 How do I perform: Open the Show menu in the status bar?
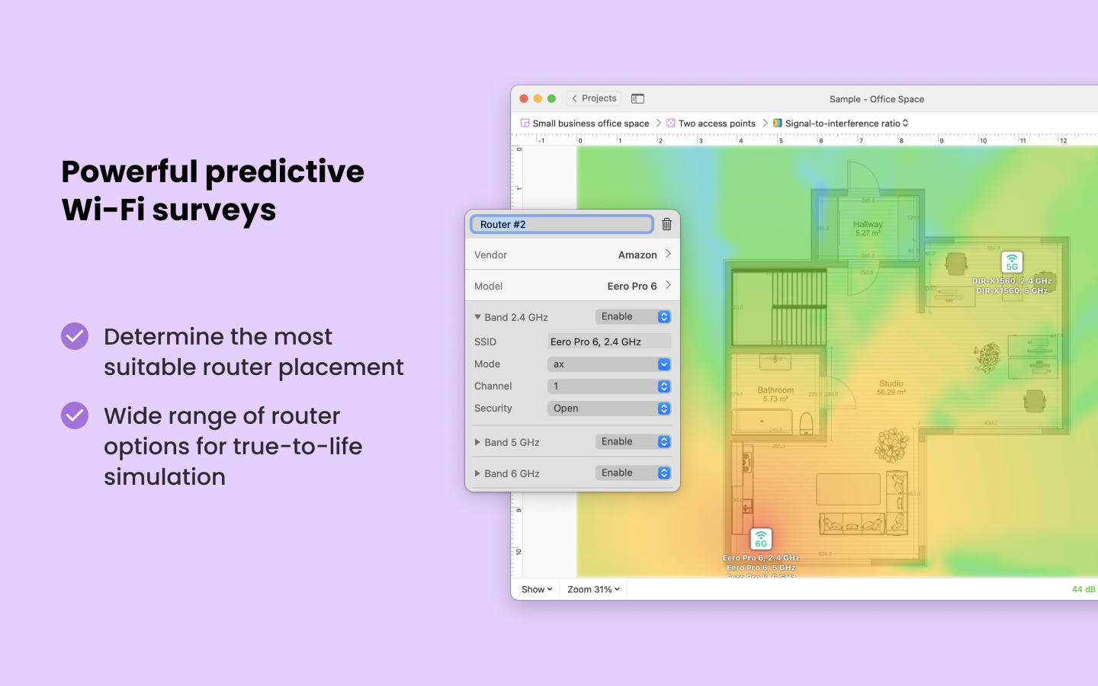point(535,588)
